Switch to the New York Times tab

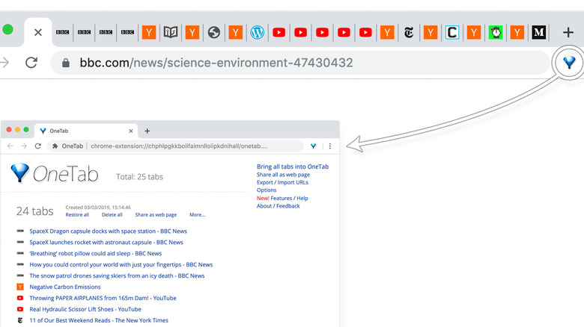(x=409, y=32)
